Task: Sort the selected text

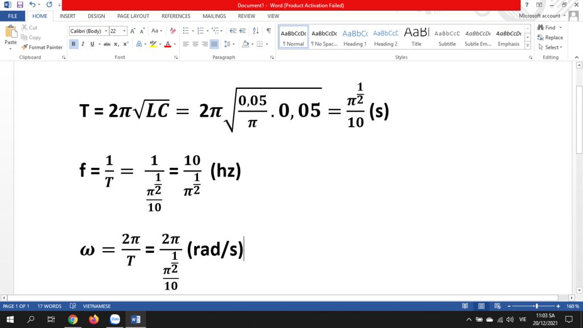Action: [x=256, y=31]
